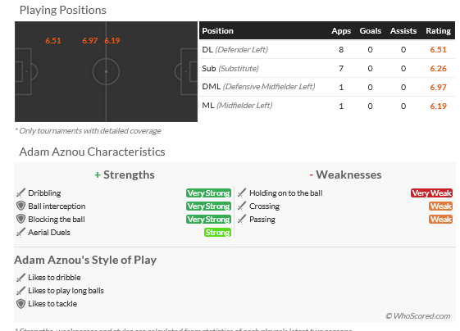Open the WhoScored.com copyright link
This screenshot has height=331, width=460.
(417, 315)
